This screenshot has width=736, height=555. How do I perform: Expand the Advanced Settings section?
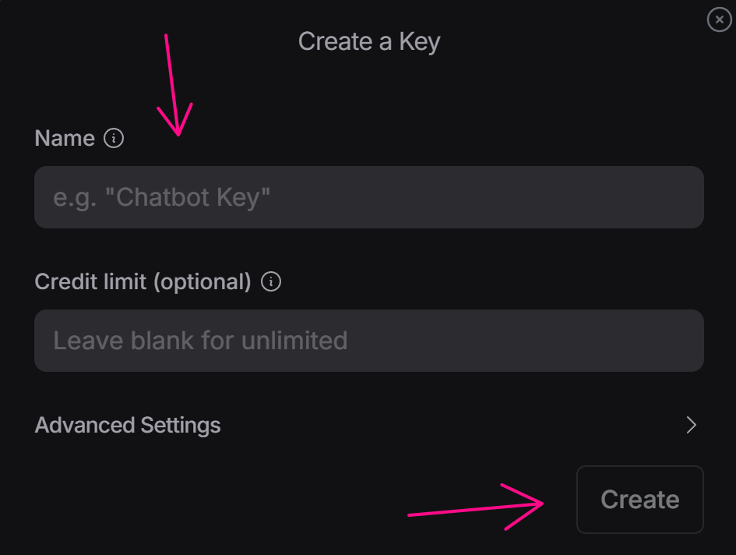coord(128,426)
